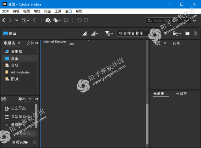Open the 文件 menu
The image size is (201, 148).
point(6,11)
